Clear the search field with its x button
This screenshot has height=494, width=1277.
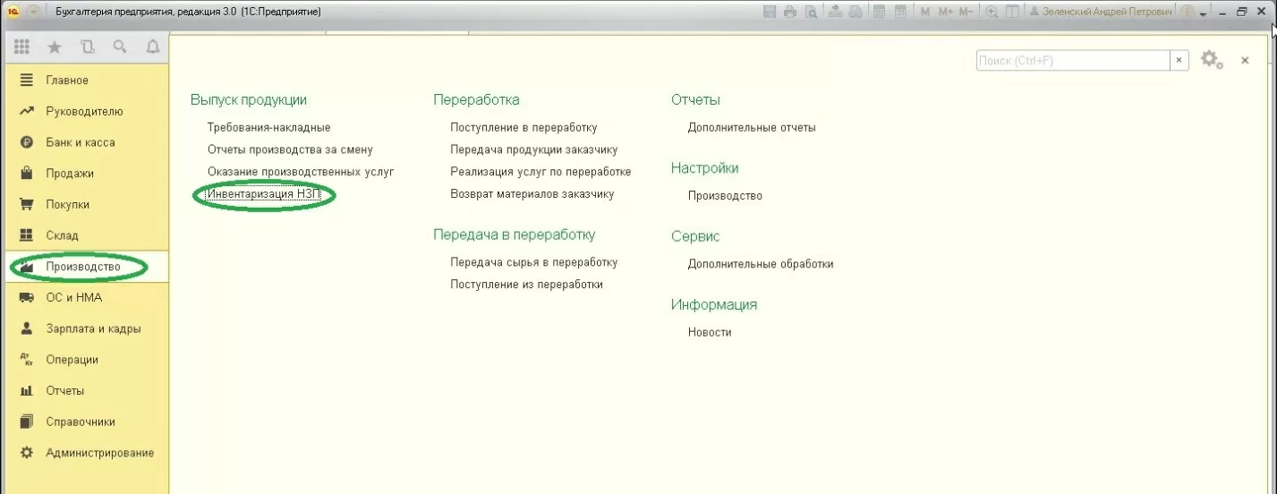click(1179, 60)
